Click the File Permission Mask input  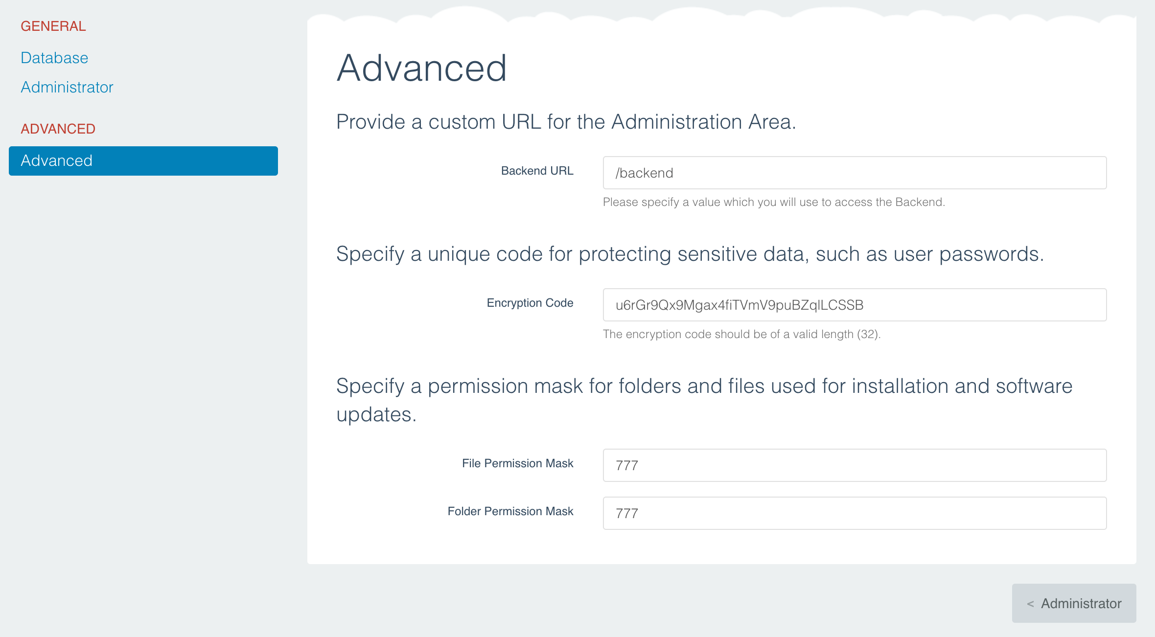[854, 465]
